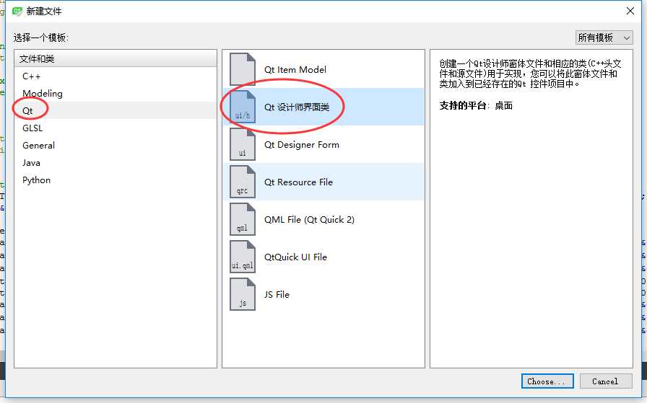Click the js file icon
Viewport: 647px width, 403px height.
tap(243, 294)
